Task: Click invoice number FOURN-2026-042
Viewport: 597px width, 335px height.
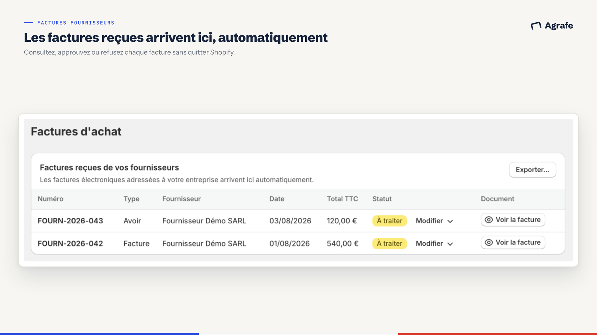Action: click(x=70, y=243)
